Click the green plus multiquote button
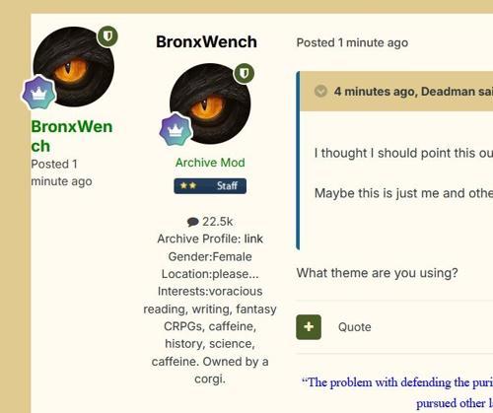This screenshot has height=413, width=493. pos(309,327)
